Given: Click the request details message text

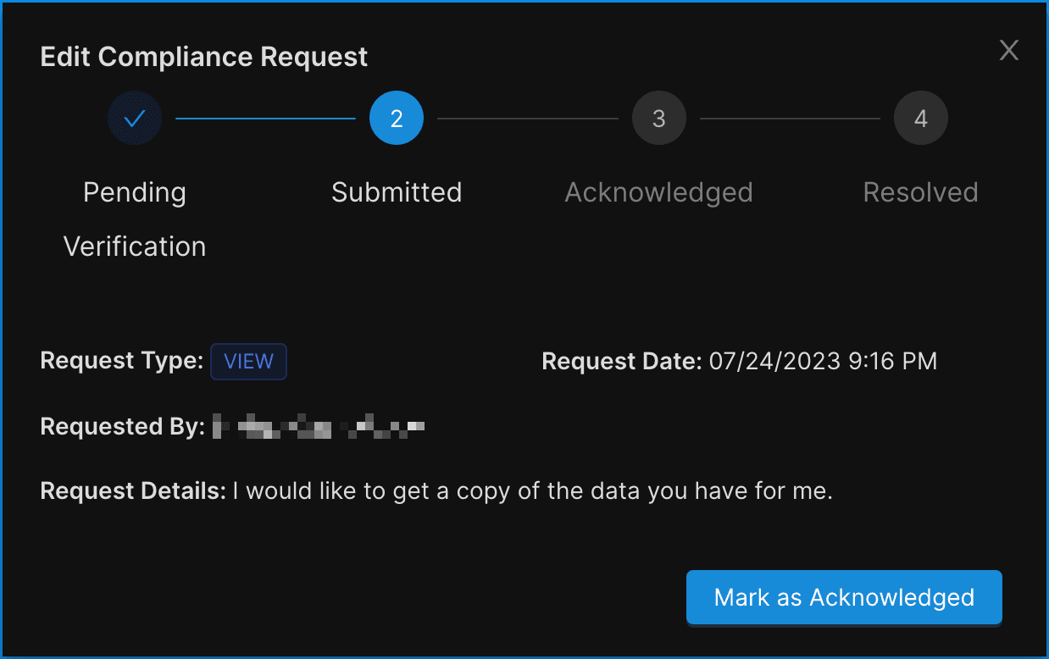Looking at the screenshot, I should 533,491.
